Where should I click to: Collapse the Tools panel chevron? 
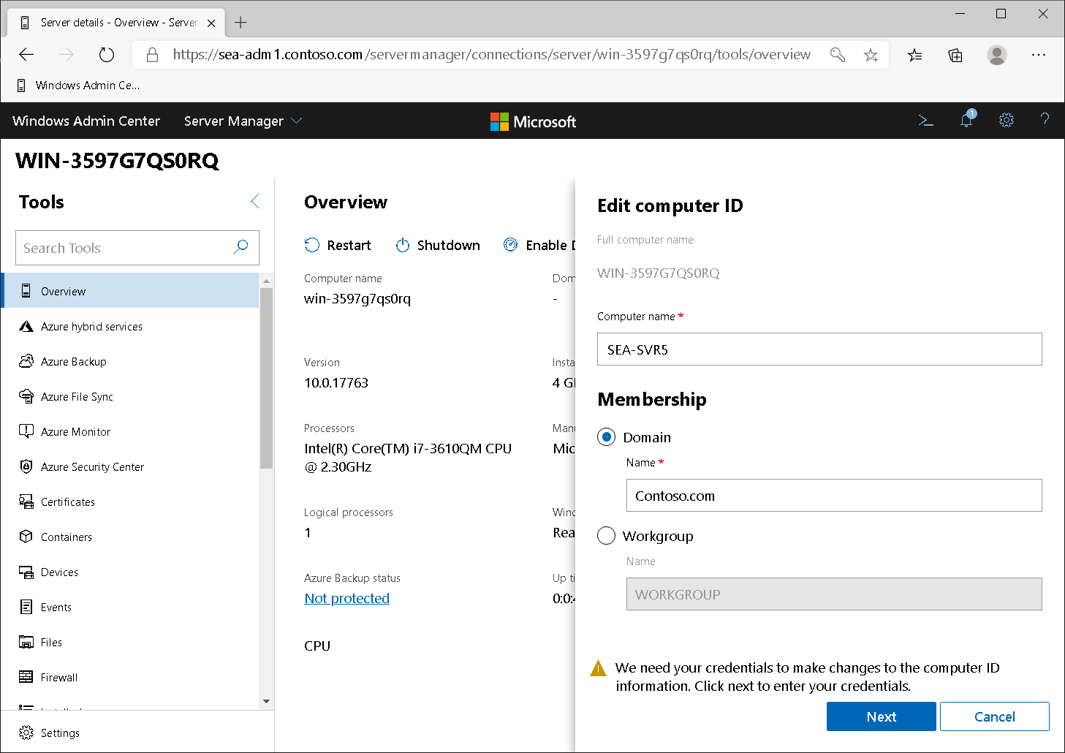point(254,202)
